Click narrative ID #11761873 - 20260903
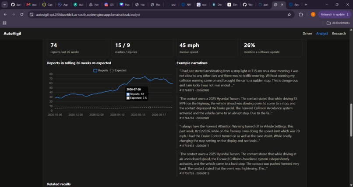 tap(194, 90)
